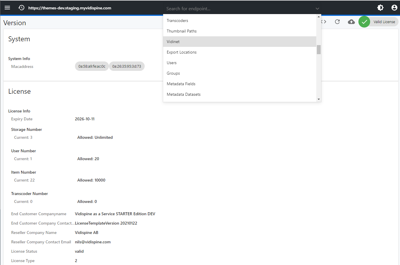
Task: Select Export Locations endpoint
Action: pyautogui.click(x=182, y=52)
